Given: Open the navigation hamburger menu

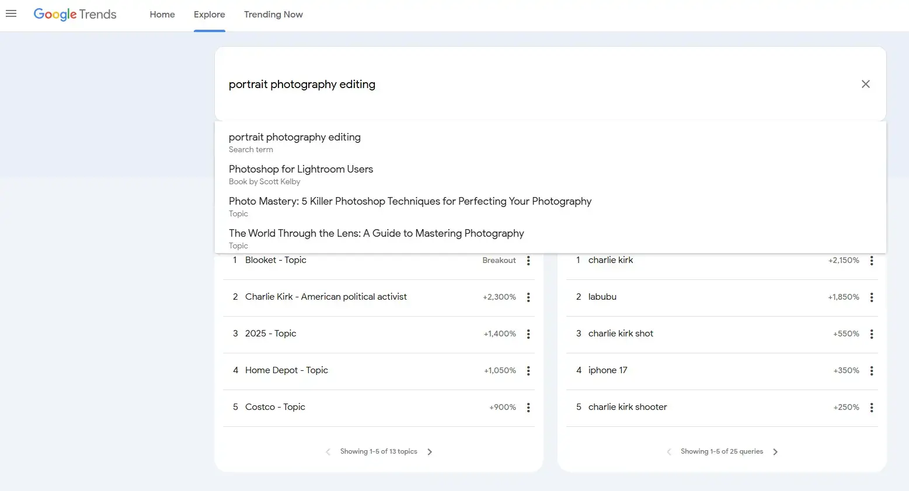Looking at the screenshot, I should click(x=11, y=14).
